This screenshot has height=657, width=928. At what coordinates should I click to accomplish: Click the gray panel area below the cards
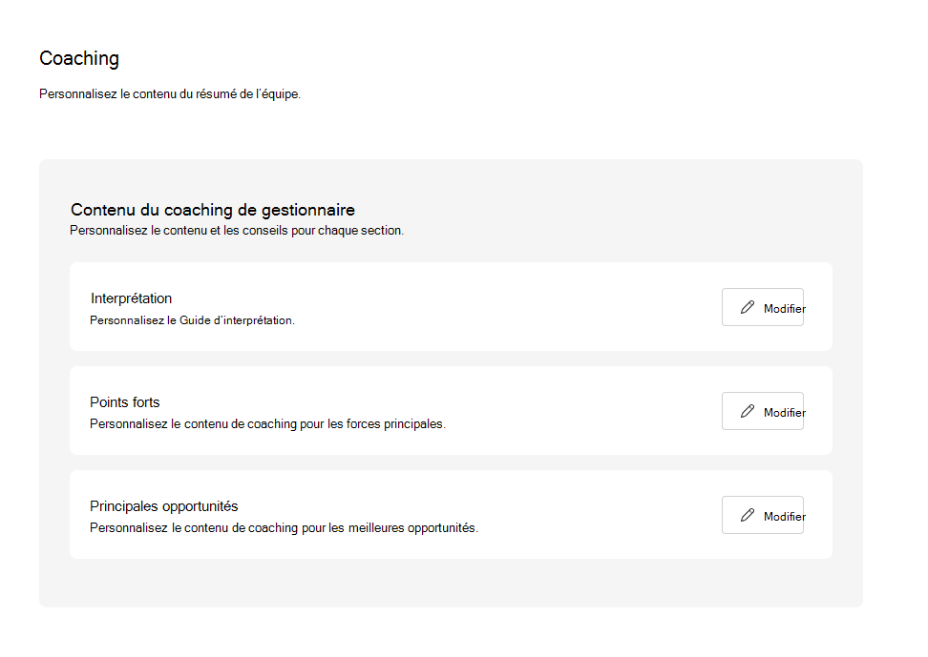(x=449, y=583)
